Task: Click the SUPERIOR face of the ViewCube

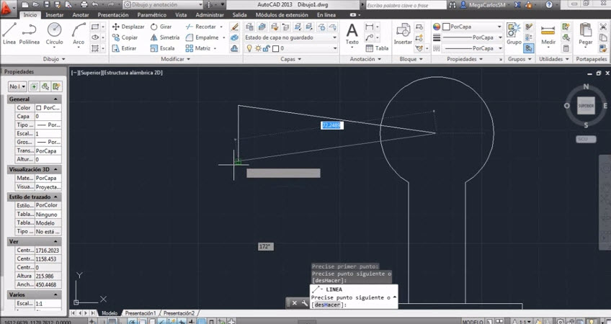Action: (x=586, y=106)
